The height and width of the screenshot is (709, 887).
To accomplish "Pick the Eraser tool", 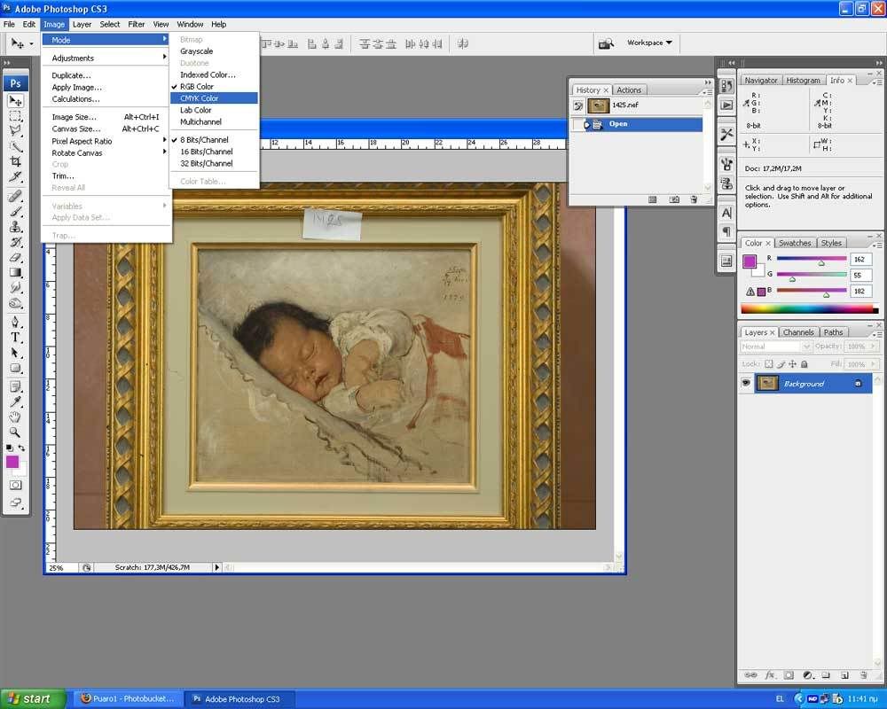I will pyautogui.click(x=16, y=257).
